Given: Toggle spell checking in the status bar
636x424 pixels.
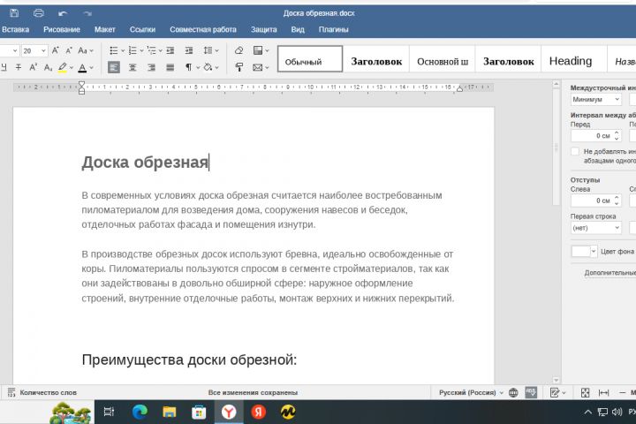Looking at the screenshot, I should 531,392.
